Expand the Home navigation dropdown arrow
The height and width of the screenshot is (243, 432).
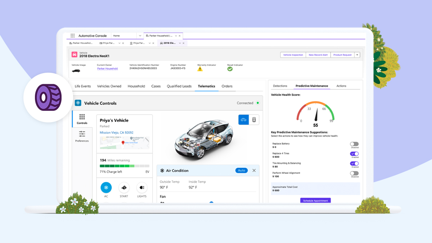(x=140, y=36)
